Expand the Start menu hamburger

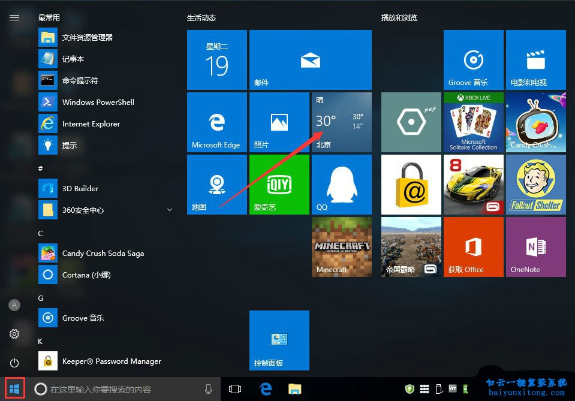point(14,17)
